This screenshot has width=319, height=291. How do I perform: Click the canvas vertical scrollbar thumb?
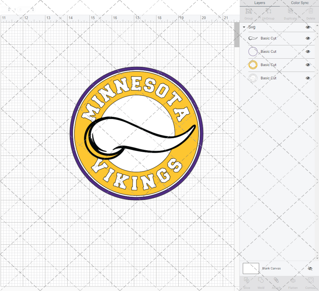click(x=237, y=35)
